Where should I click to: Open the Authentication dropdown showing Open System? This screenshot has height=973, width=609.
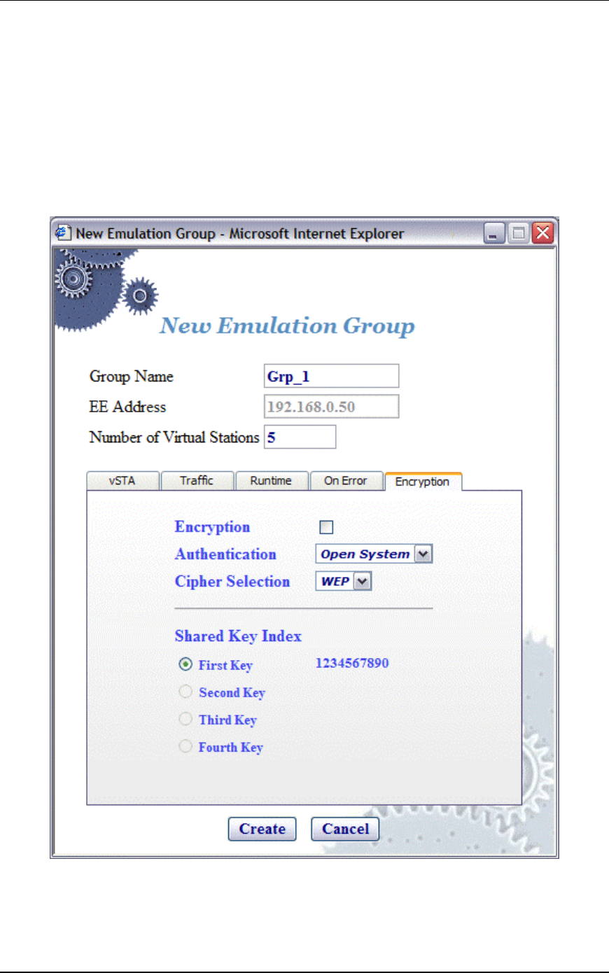coord(374,554)
